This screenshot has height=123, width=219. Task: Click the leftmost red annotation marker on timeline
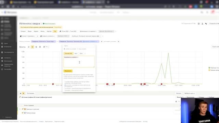click(53, 84)
